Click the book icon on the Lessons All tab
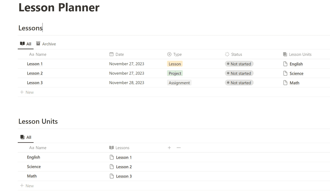This screenshot has width=330, height=193. tap(22, 43)
